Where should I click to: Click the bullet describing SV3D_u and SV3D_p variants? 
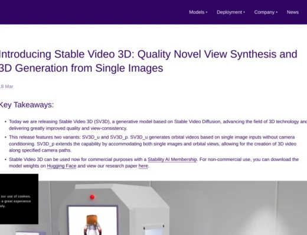(x=152, y=144)
